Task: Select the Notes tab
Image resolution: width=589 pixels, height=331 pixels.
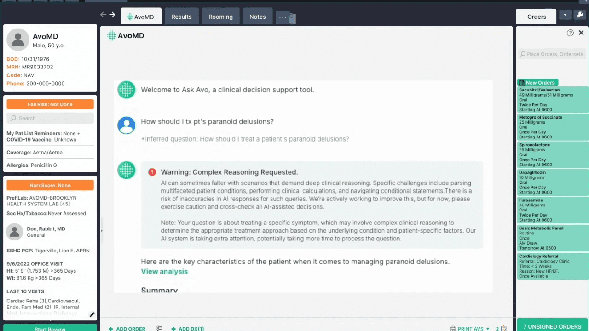Action: click(257, 17)
